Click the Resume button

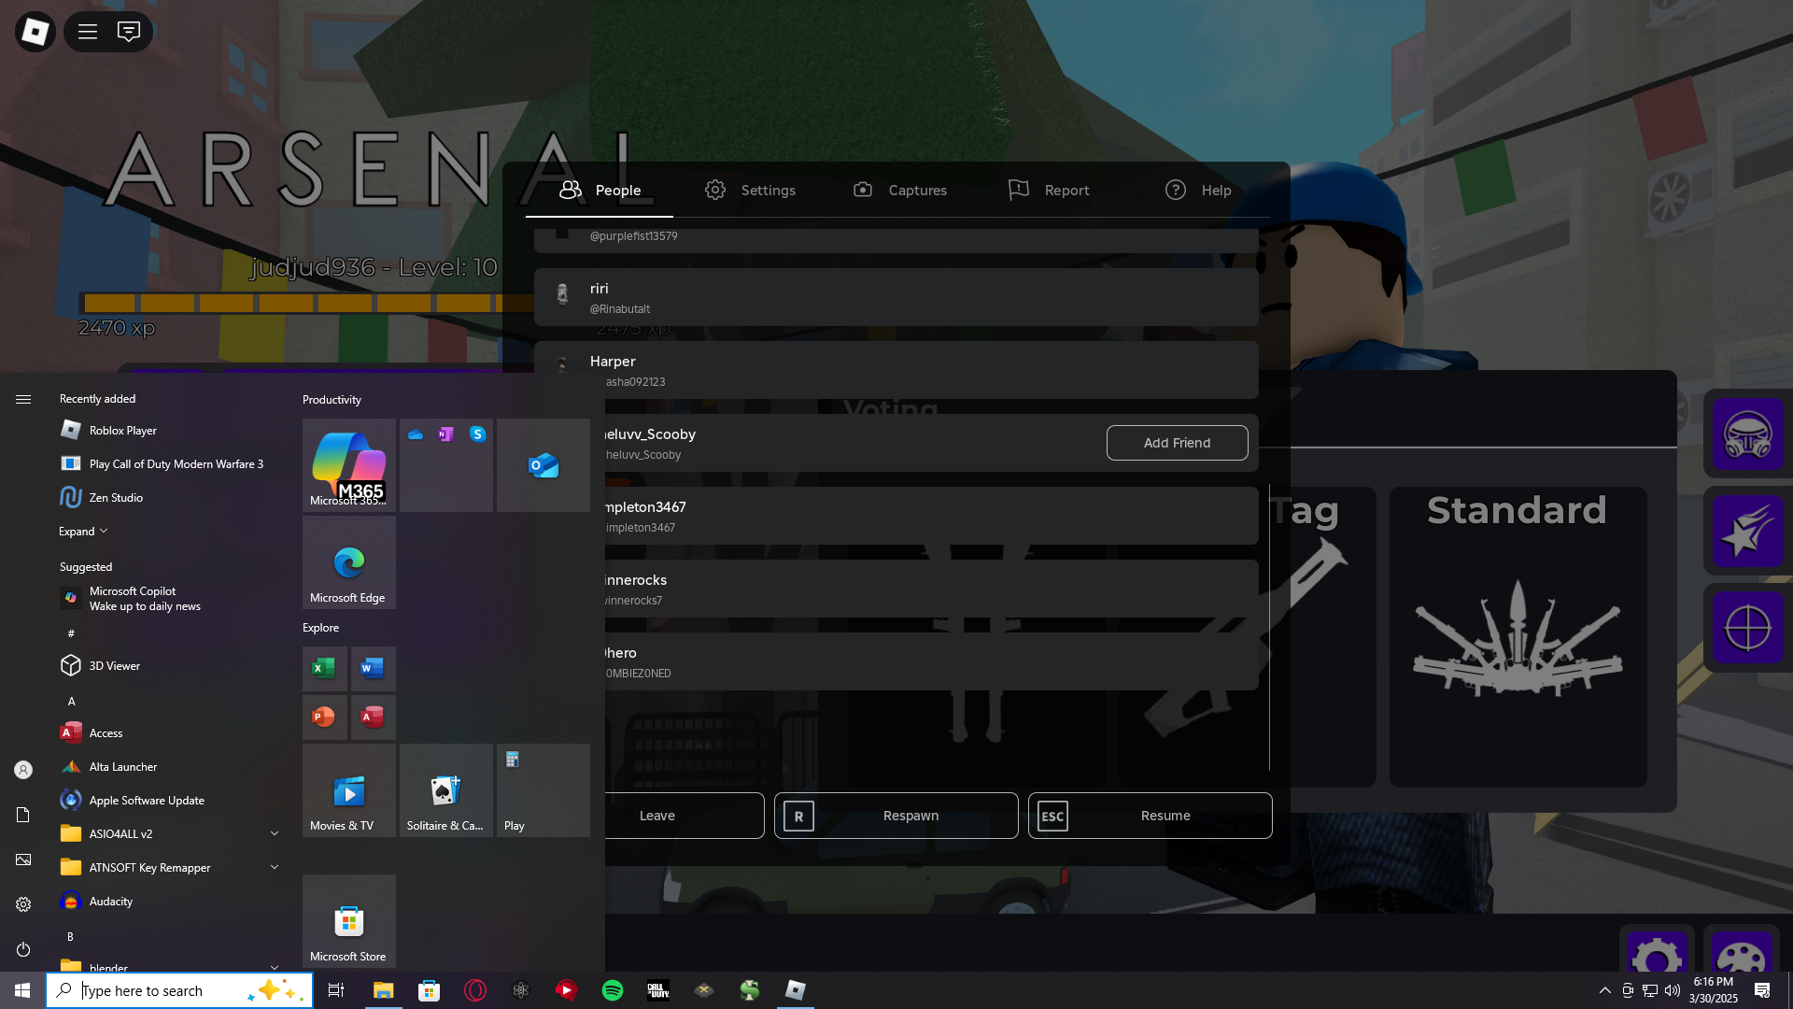[x=1150, y=816]
